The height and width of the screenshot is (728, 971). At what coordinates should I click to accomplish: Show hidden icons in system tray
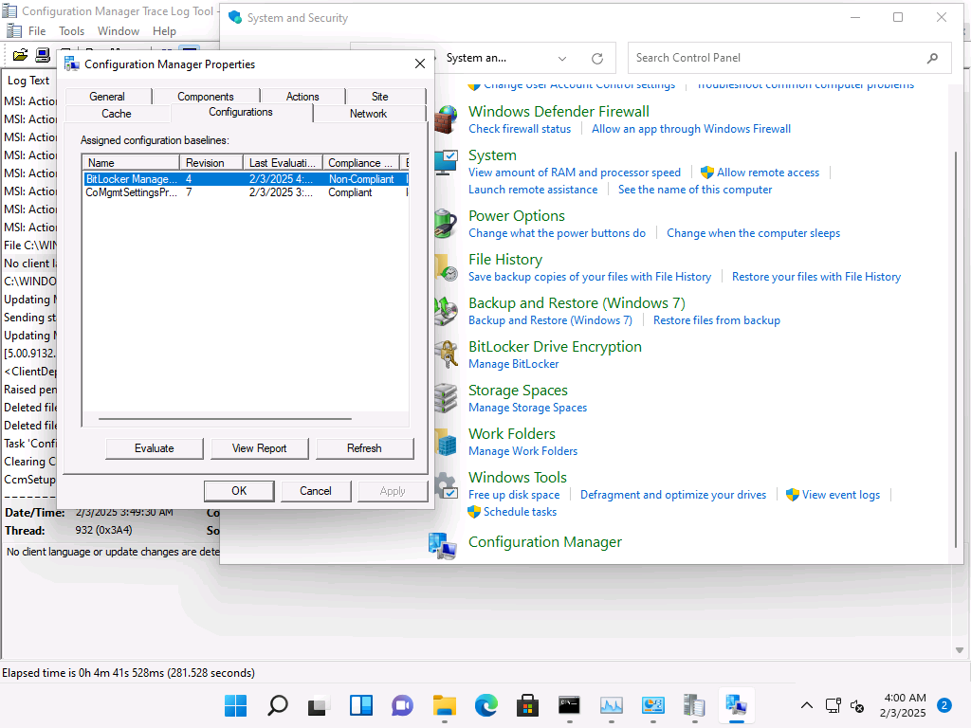807,705
